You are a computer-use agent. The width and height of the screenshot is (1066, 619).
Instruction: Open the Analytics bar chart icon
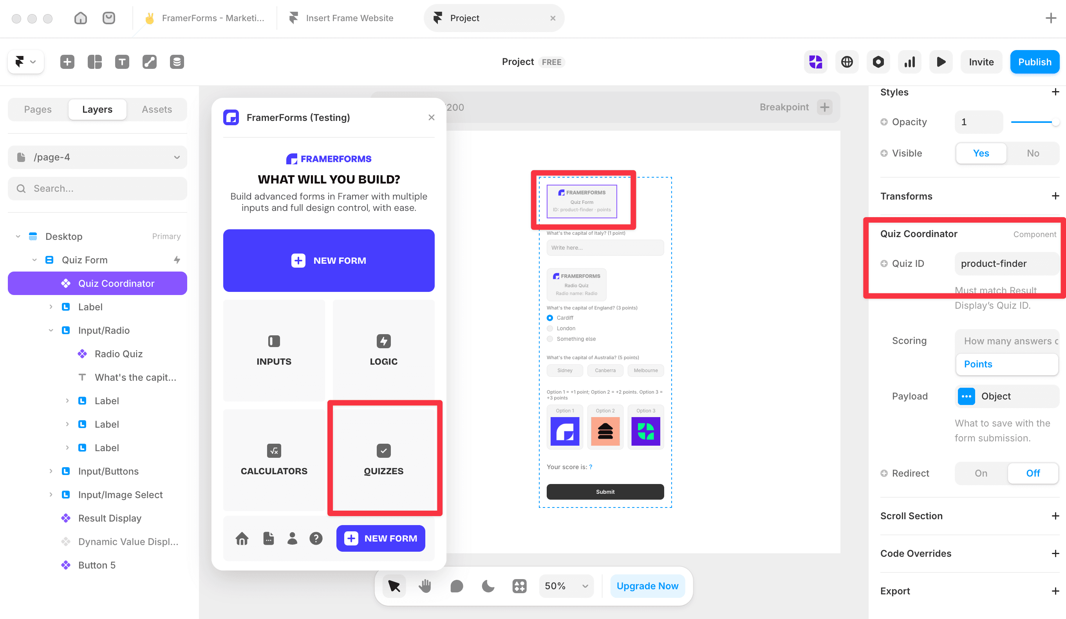[909, 62]
